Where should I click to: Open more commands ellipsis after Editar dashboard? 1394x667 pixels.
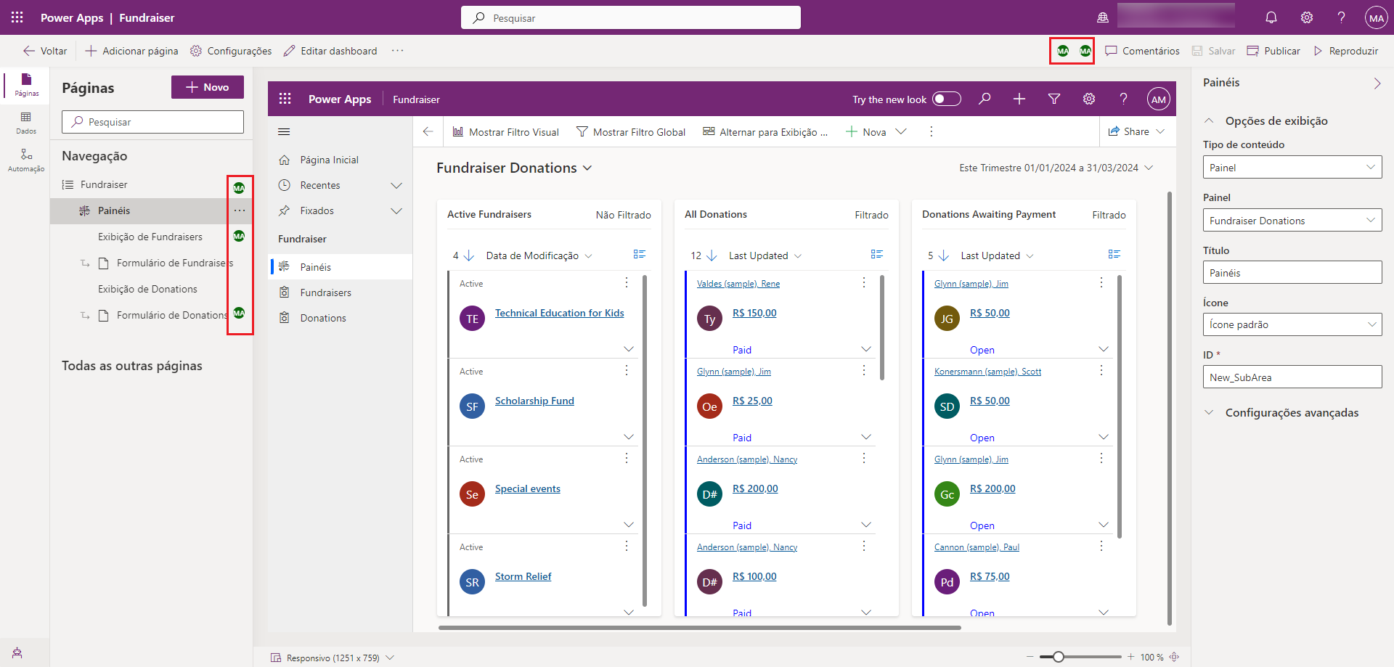(x=397, y=51)
